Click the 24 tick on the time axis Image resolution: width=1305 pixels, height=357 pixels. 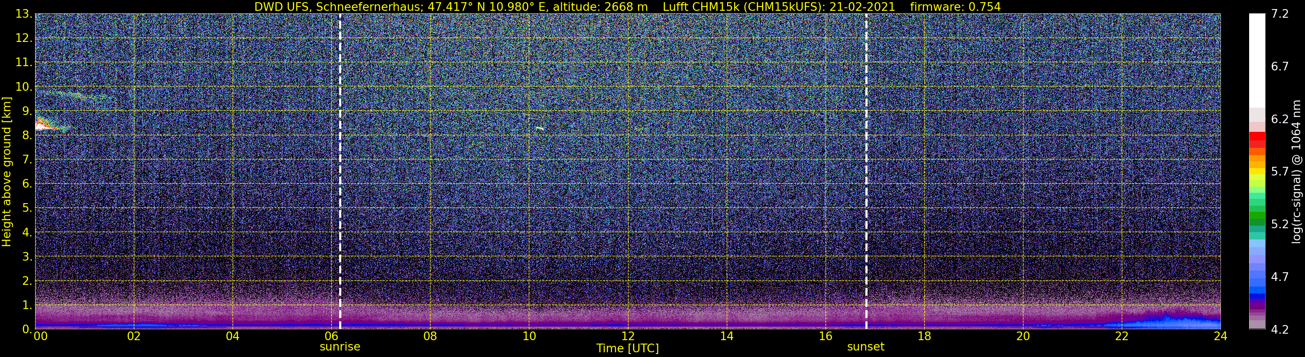point(1221,336)
